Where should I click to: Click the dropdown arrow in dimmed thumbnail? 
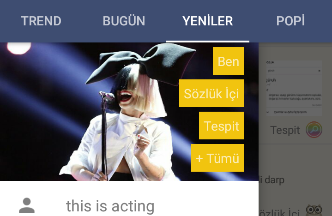[x=319, y=71]
